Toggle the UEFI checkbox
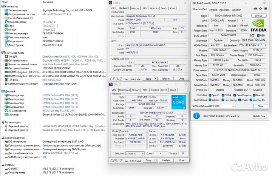 tap(258, 36)
